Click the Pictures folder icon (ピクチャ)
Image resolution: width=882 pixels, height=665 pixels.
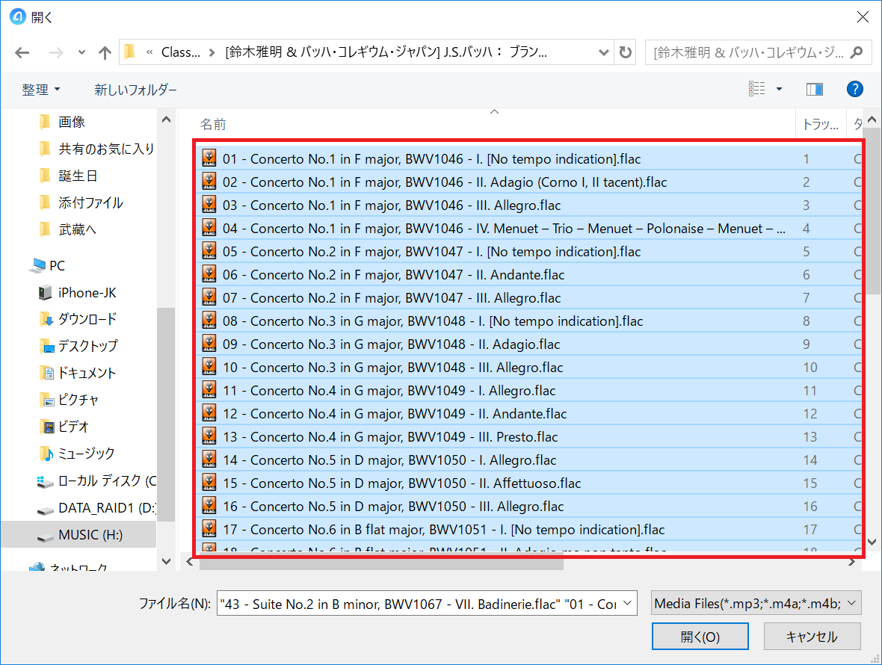[x=46, y=400]
